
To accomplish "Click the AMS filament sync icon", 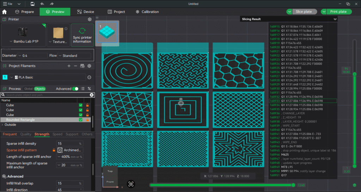I will [x=82, y=66].
